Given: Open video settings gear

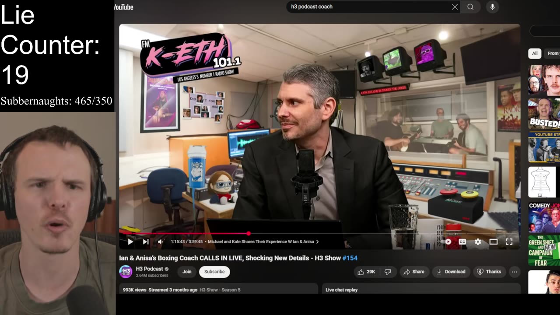Looking at the screenshot, I should [478, 241].
